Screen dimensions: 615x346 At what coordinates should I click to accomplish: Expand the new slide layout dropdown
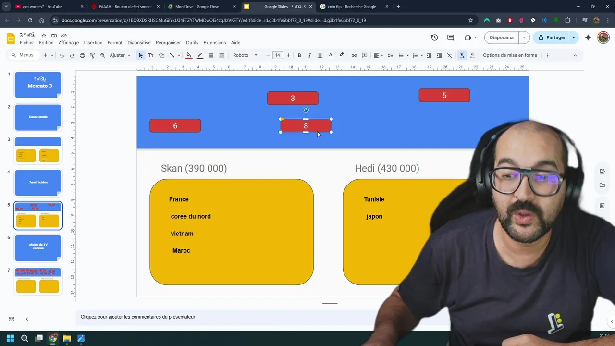coord(51,55)
